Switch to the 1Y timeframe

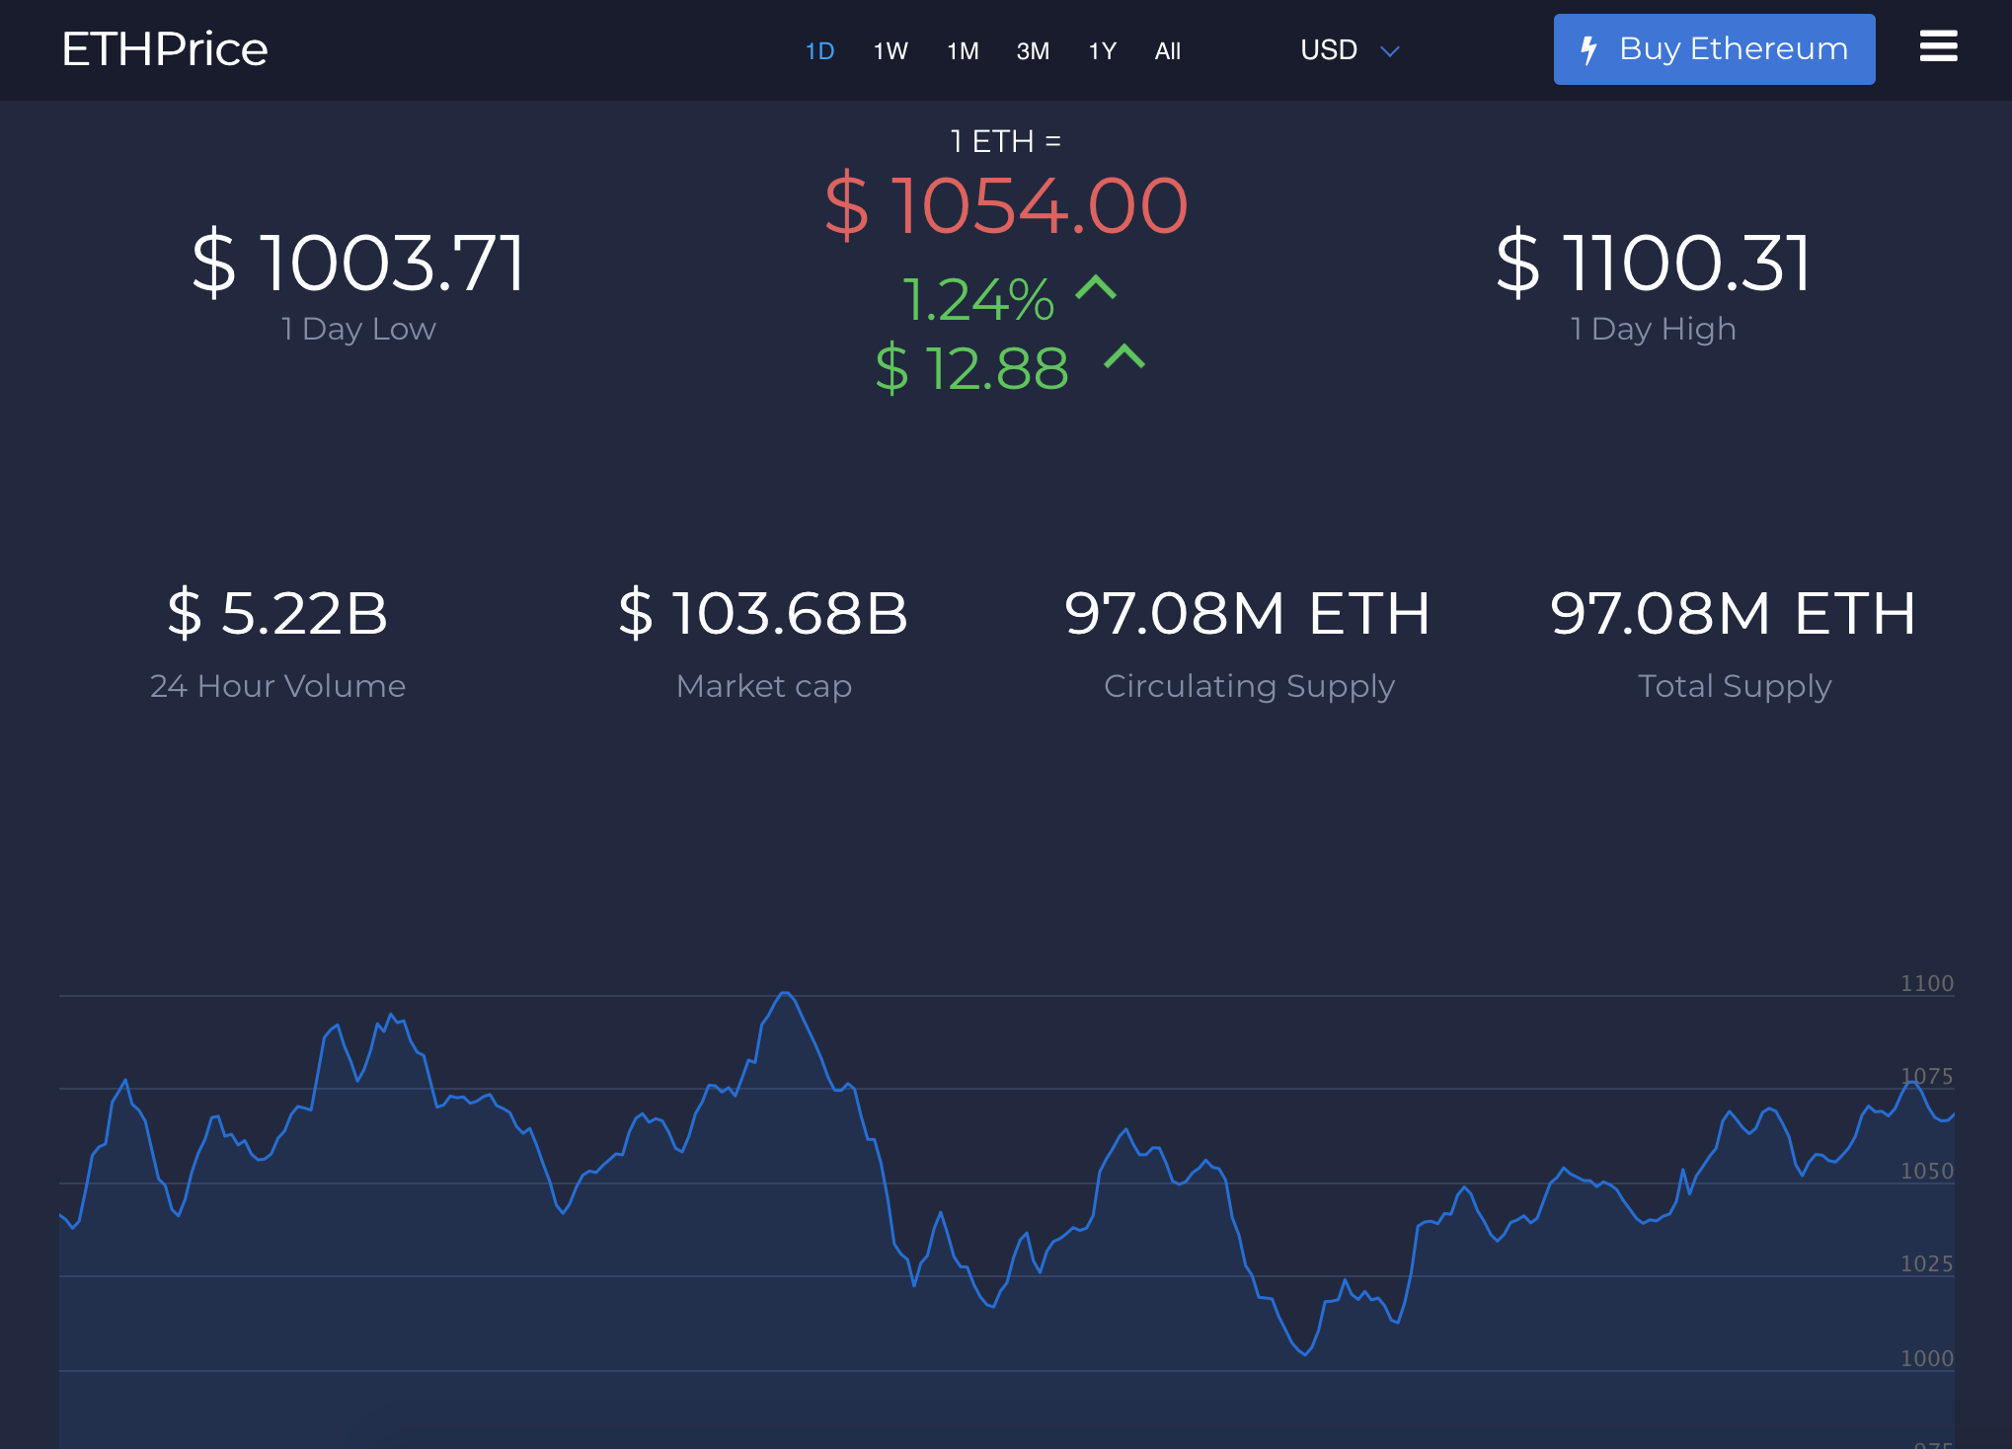coord(1102,51)
